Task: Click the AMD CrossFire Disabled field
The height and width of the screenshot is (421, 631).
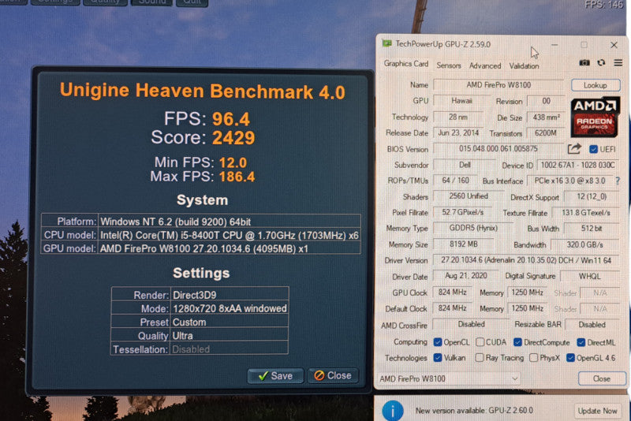Action: point(471,324)
